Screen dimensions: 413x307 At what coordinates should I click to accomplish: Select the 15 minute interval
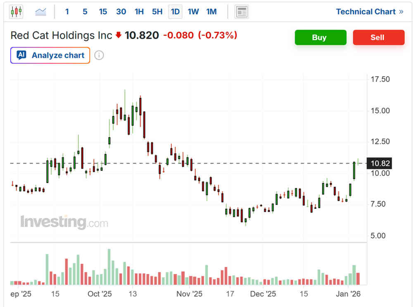click(x=103, y=12)
